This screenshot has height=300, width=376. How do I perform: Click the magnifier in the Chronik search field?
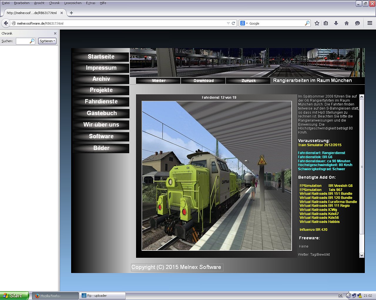(32, 41)
